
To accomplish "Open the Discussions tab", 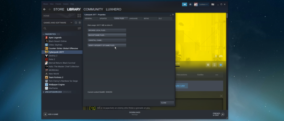I will click(182, 75).
